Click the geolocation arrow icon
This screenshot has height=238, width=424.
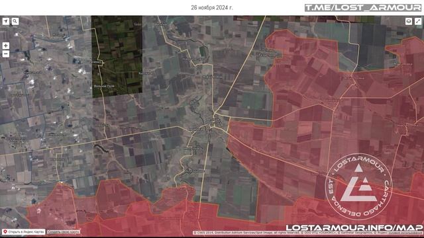click(6, 21)
